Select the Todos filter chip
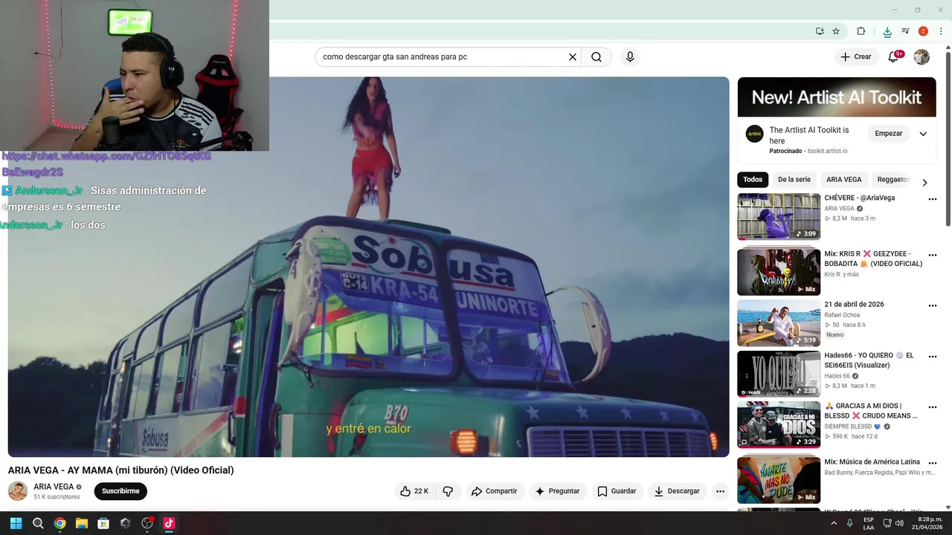The image size is (952, 535). coord(753,180)
